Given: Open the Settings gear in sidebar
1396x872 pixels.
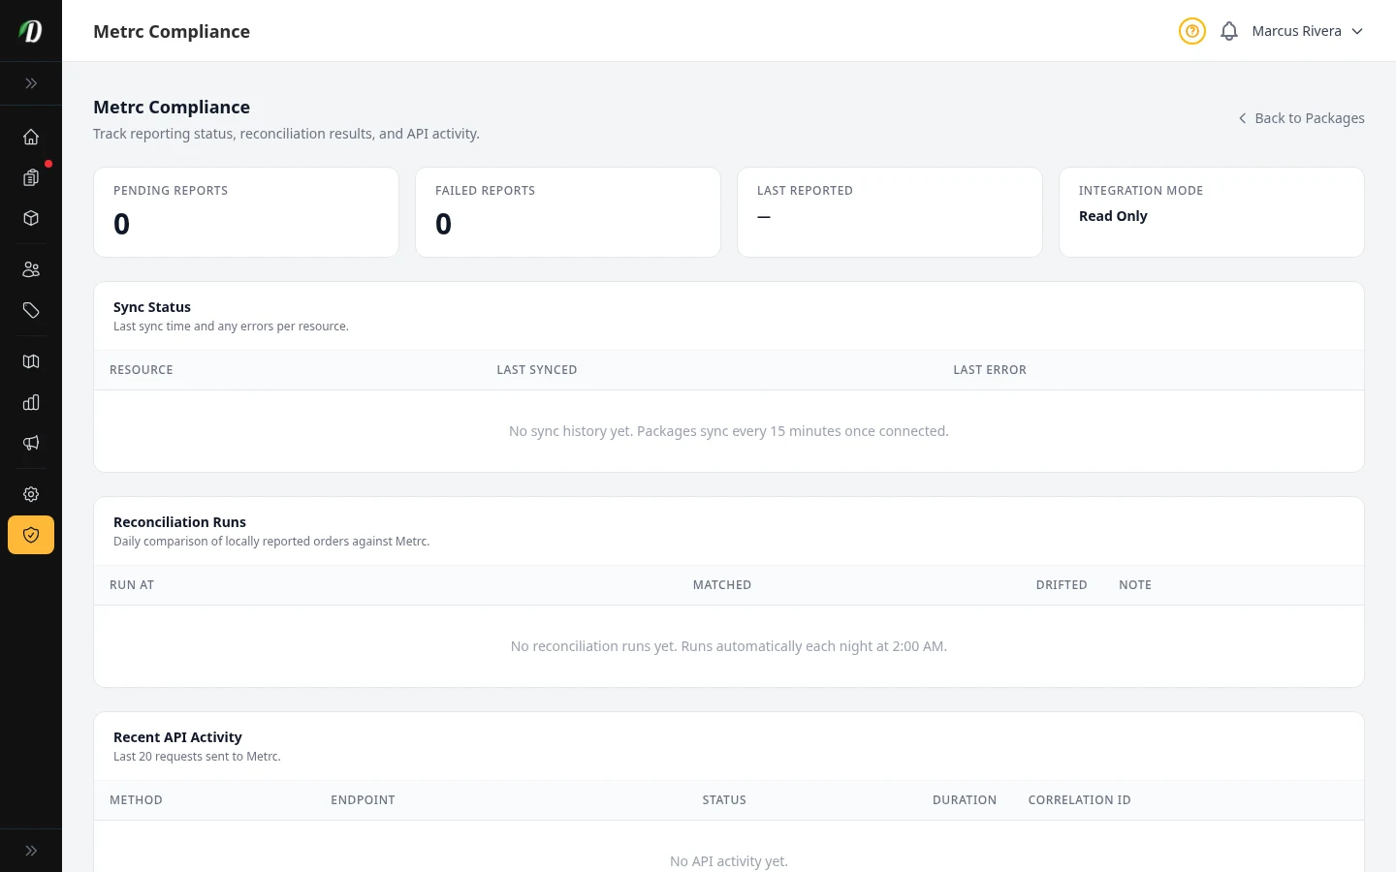Looking at the screenshot, I should tap(31, 494).
